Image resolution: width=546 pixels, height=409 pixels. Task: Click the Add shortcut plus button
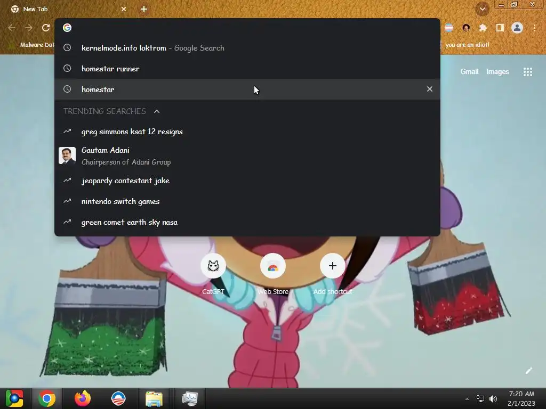coord(333,266)
